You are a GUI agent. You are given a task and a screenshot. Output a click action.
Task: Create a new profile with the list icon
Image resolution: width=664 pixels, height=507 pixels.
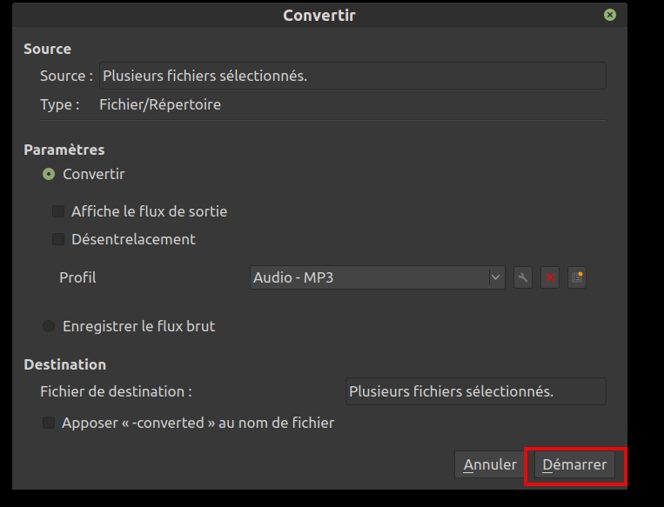coord(577,277)
